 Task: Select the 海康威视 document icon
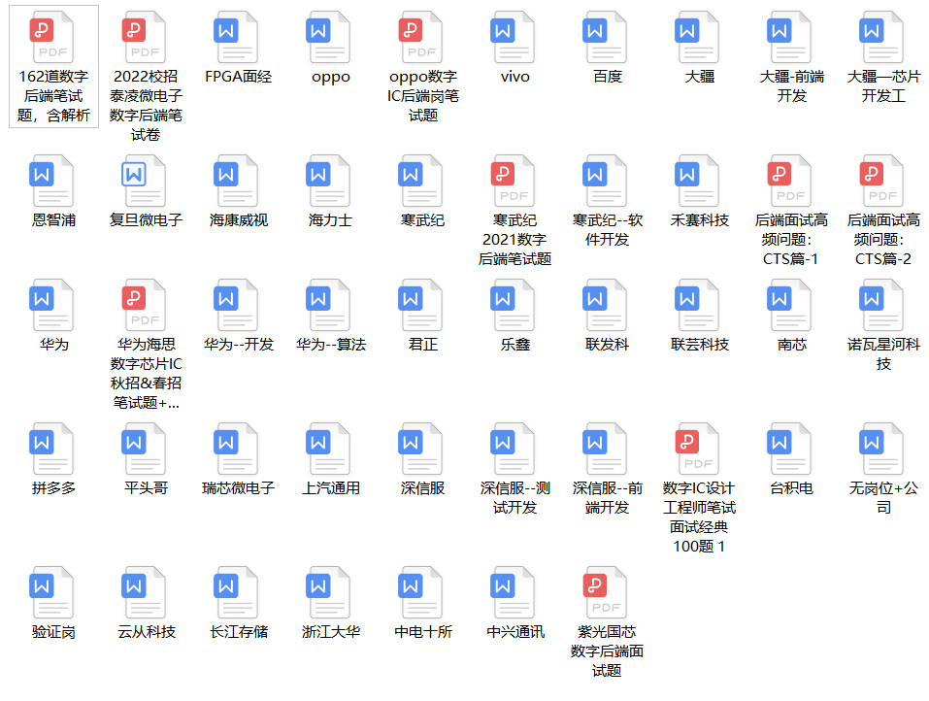tap(237, 181)
